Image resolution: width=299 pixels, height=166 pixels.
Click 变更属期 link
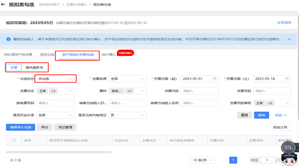point(284,22)
